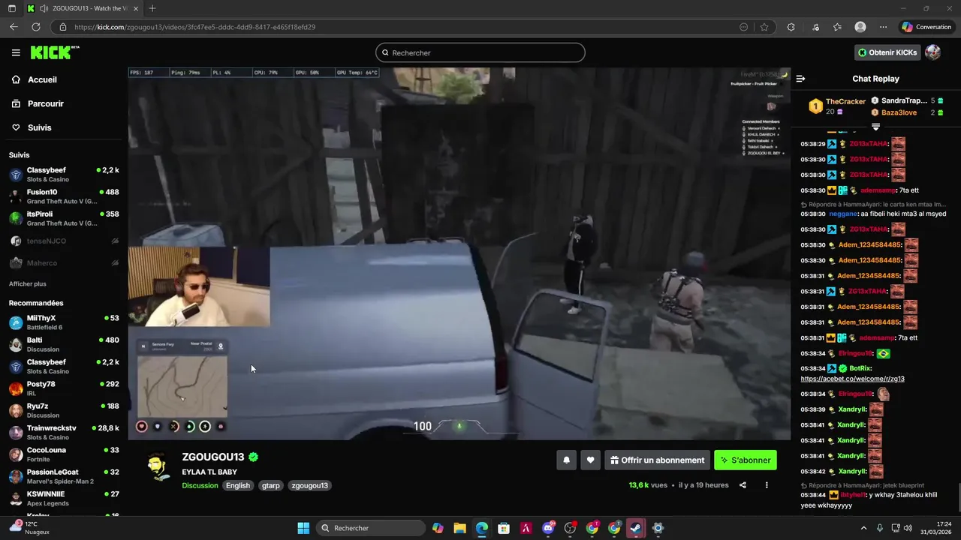Open followed channel itsPiroli
This screenshot has height=540, width=961.
tap(63, 218)
